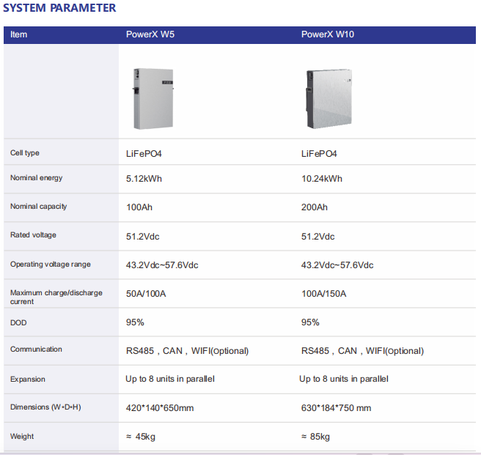This screenshot has width=481, height=455.
Task: Click the 100Ah value
Action: [139, 207]
